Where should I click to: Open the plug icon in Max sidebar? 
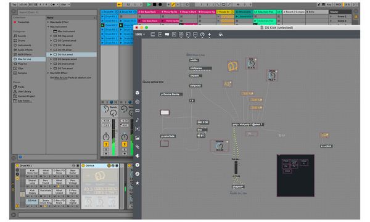click(138, 155)
